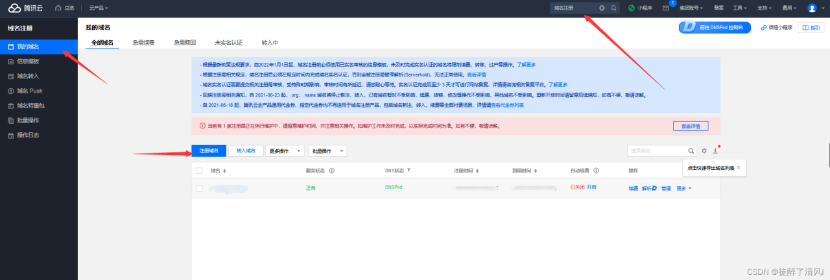This screenshot has width=830, height=280.
Task: Expand 集团账号 dropdown
Action: point(693,8)
